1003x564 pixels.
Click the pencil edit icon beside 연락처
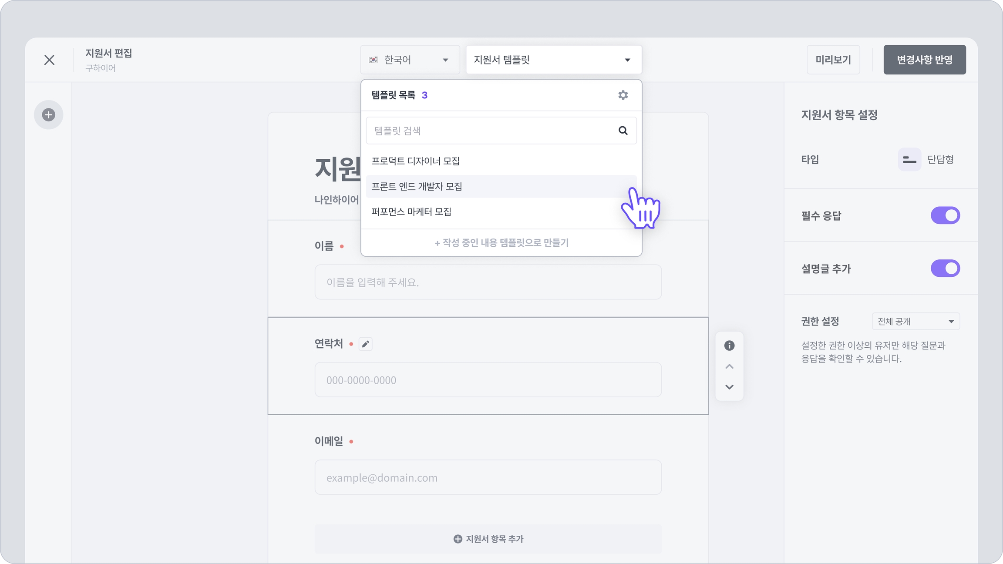click(x=365, y=344)
